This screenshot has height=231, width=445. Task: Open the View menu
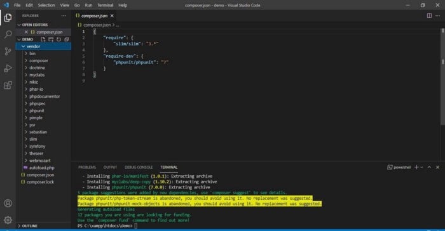[x=64, y=5]
